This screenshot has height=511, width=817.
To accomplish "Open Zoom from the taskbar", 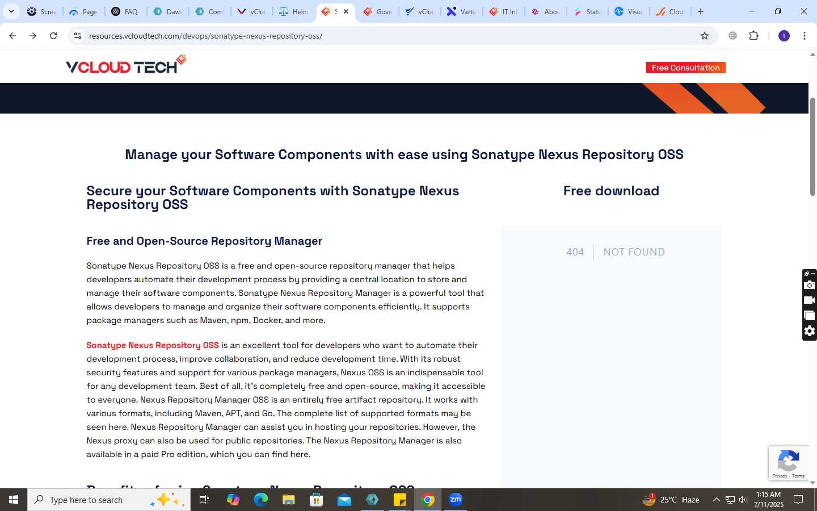I will coord(456,500).
